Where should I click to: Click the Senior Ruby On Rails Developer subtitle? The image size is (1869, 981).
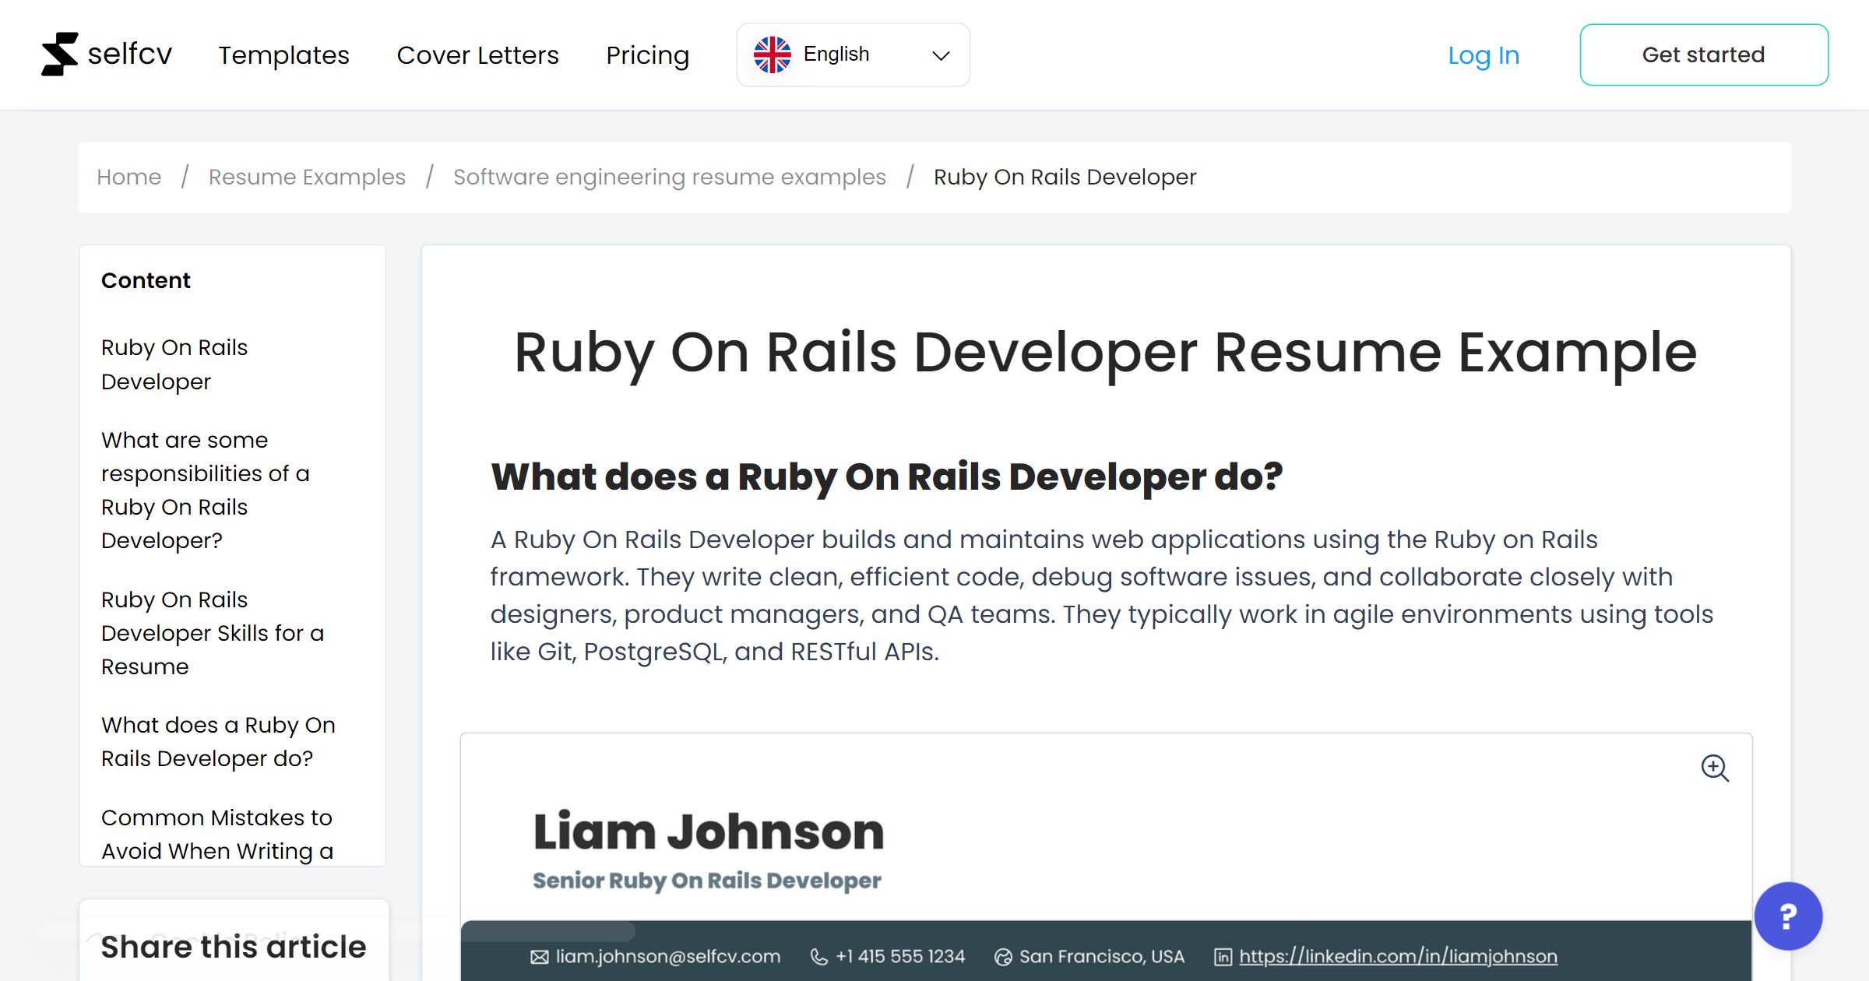(706, 881)
